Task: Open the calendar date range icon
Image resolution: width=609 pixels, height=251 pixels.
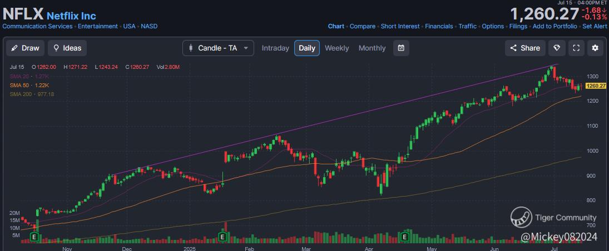Action: (401, 48)
